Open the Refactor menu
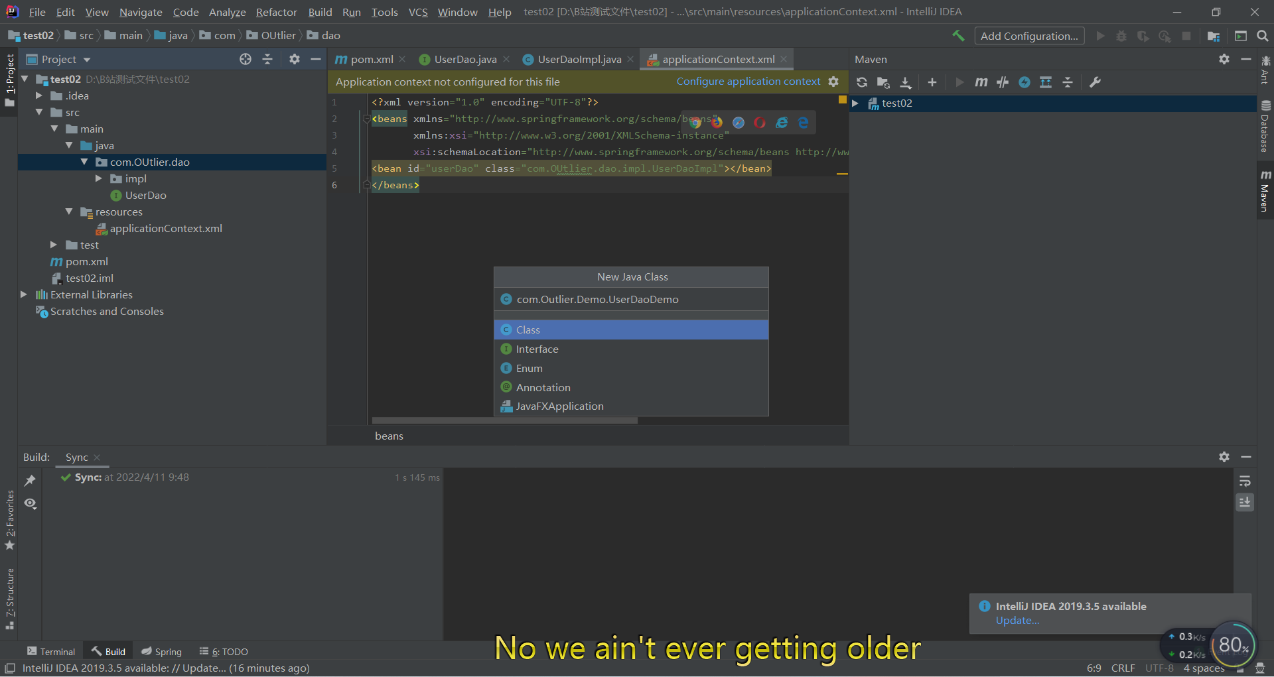Viewport: 1274px width, 677px height. coord(276,12)
